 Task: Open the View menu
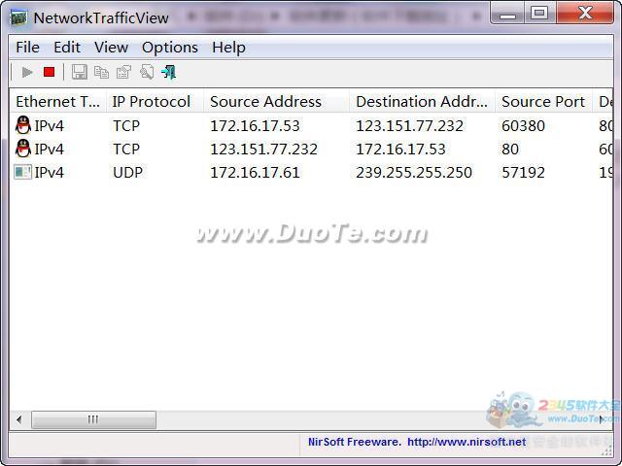click(111, 48)
